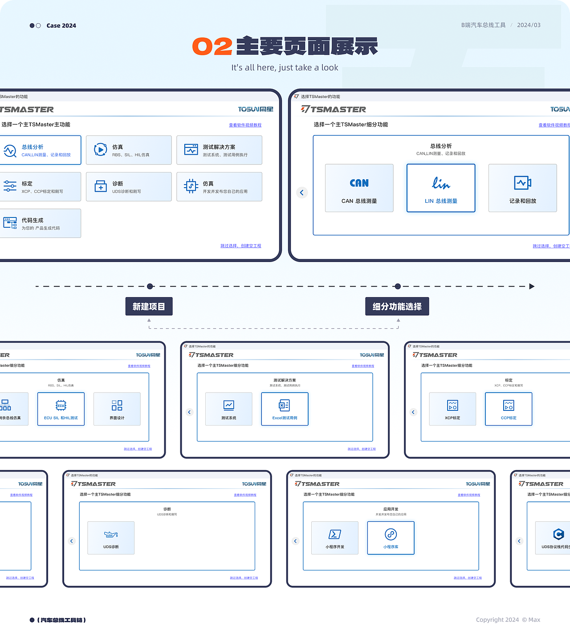Open 查看软件视频教程 in the 诊断 window
Viewport: 570px width, 639px height.
pos(245,495)
